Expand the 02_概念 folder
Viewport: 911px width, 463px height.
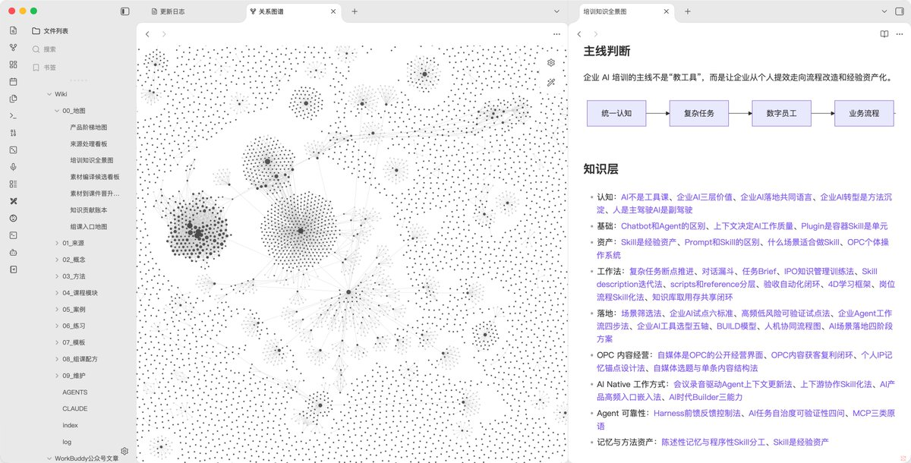(x=56, y=260)
